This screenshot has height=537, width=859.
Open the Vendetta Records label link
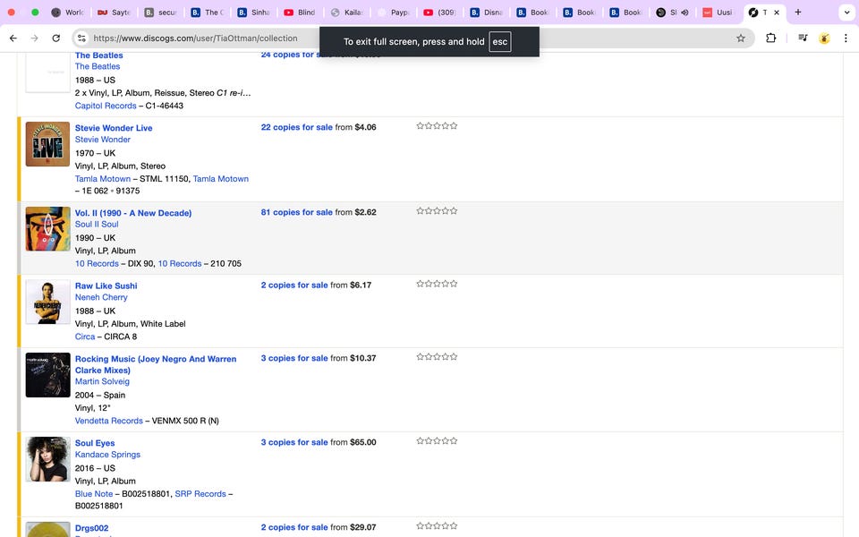coord(108,421)
